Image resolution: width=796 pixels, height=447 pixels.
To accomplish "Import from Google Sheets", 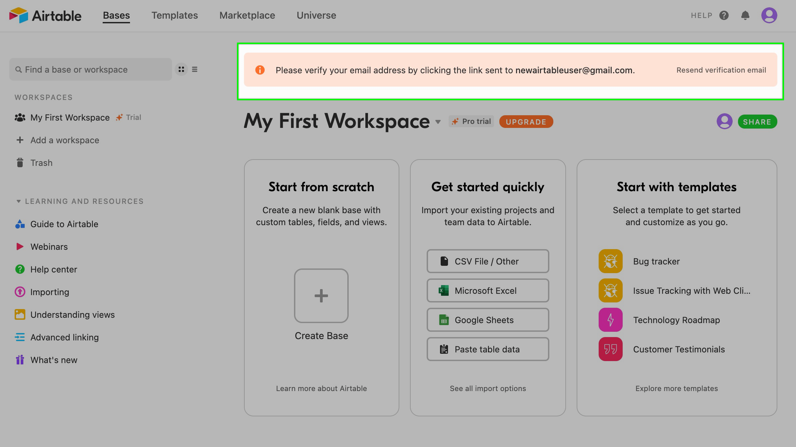I will coord(488,320).
